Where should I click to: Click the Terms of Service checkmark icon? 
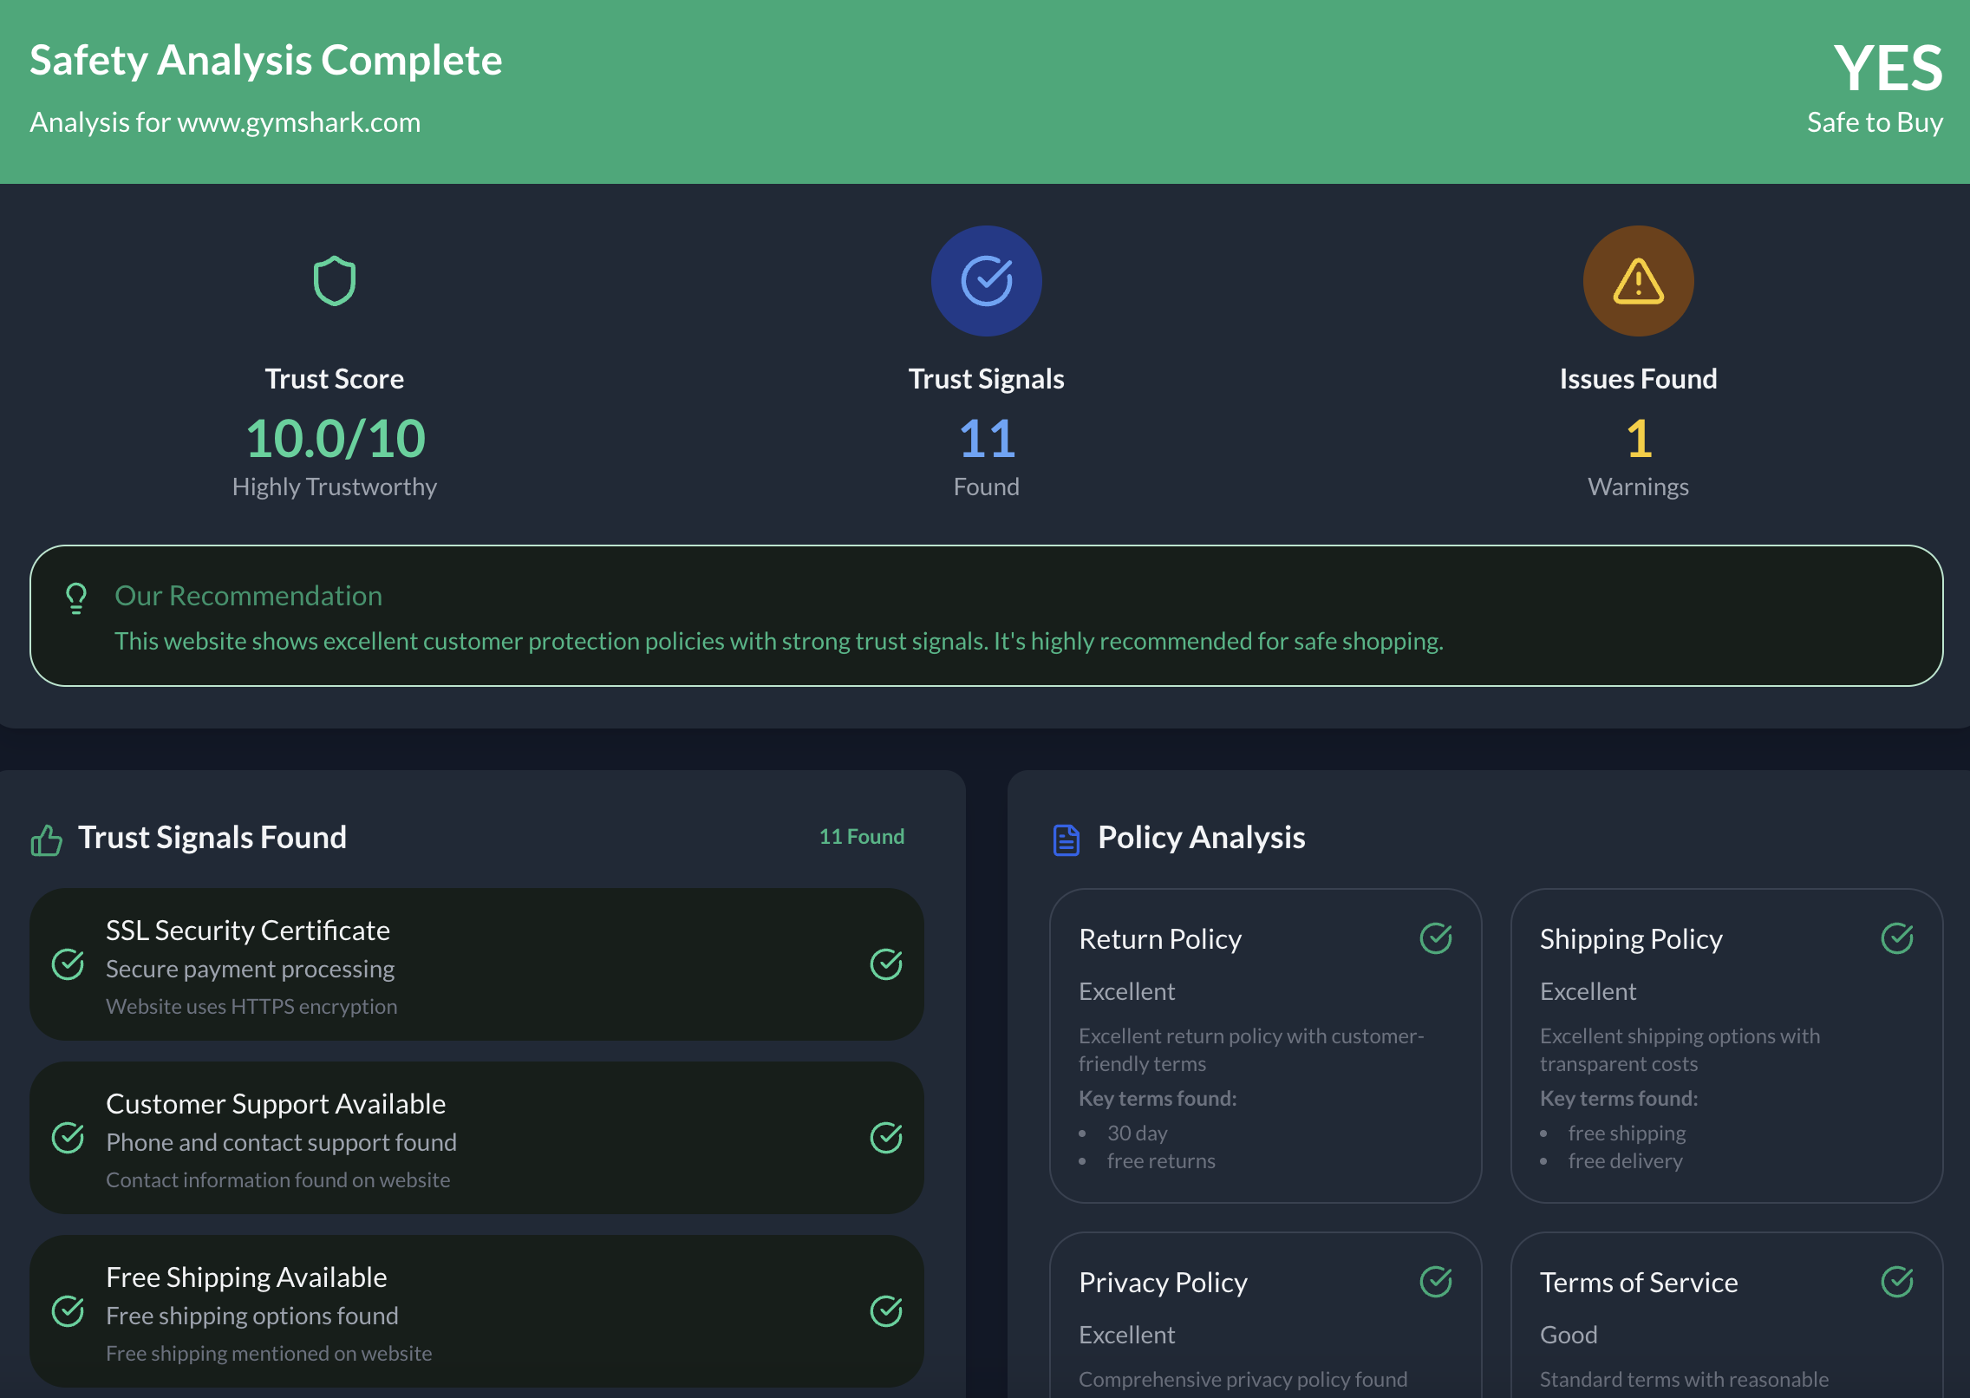[x=1897, y=1282]
